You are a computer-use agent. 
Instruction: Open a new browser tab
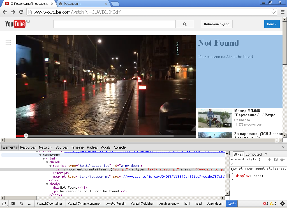115,4
